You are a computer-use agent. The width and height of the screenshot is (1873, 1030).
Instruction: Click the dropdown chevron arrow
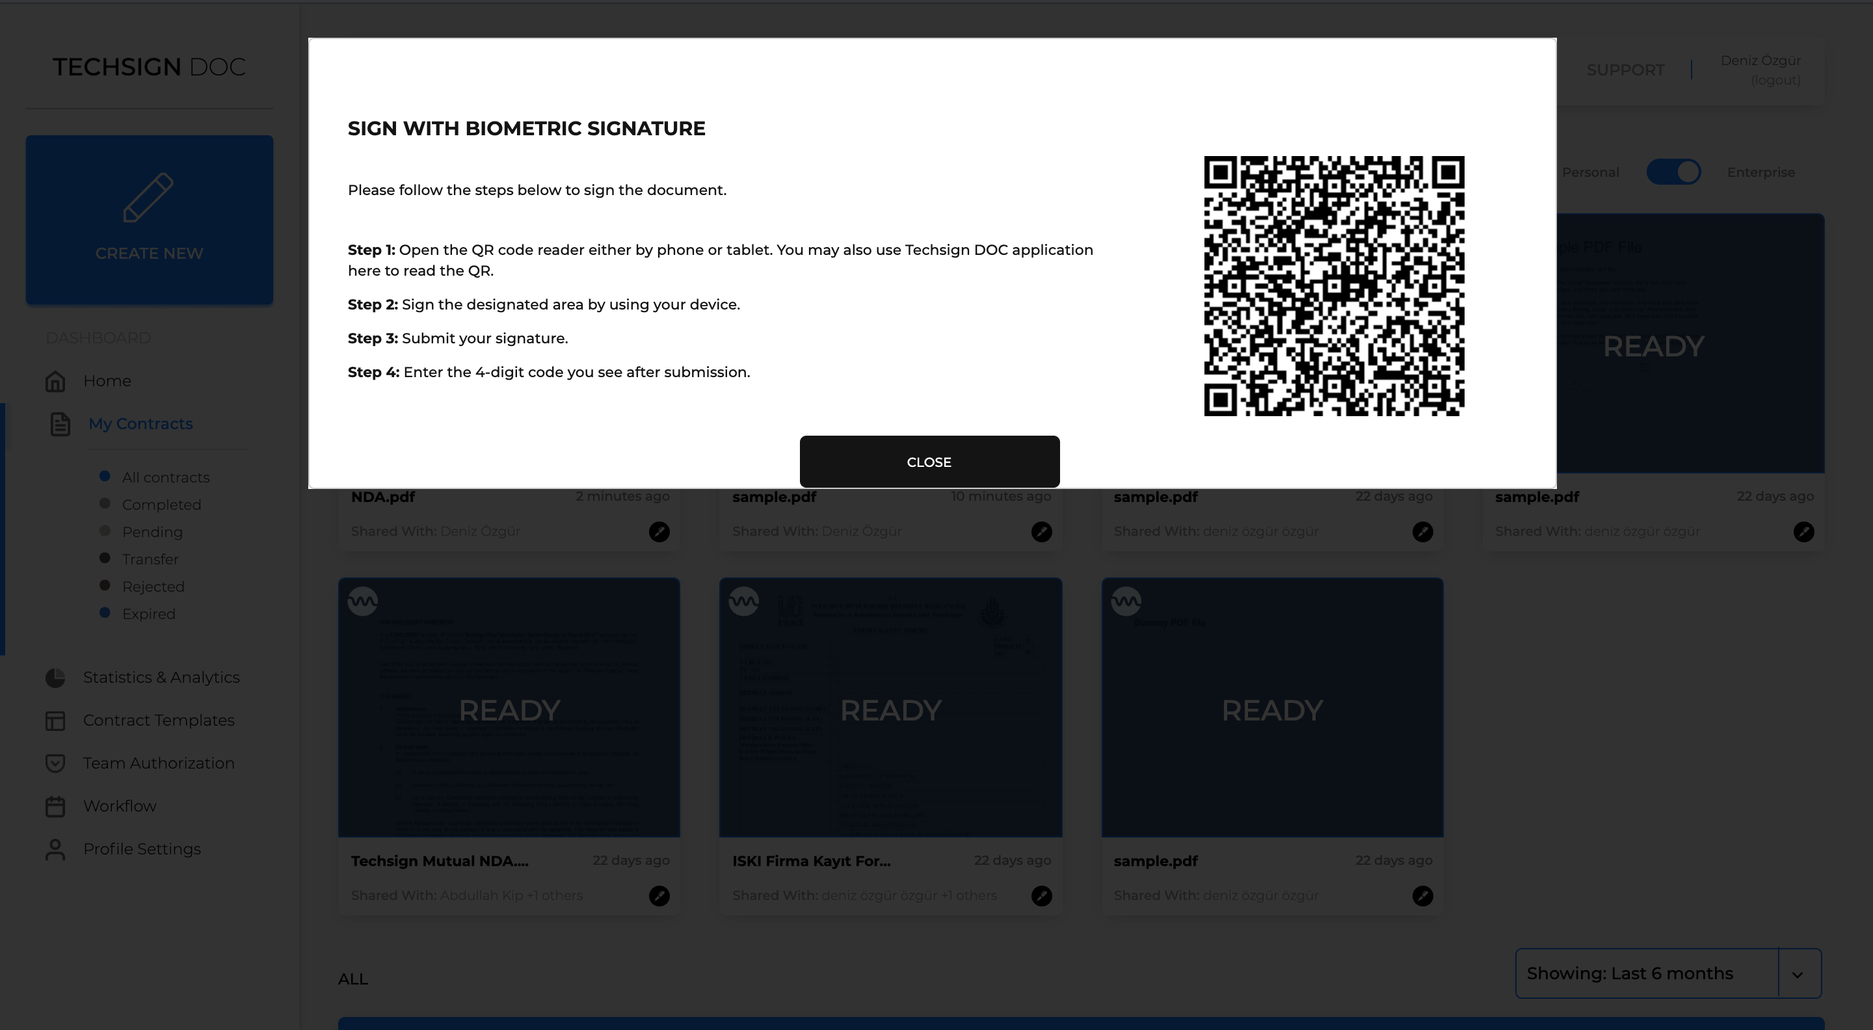1798,975
